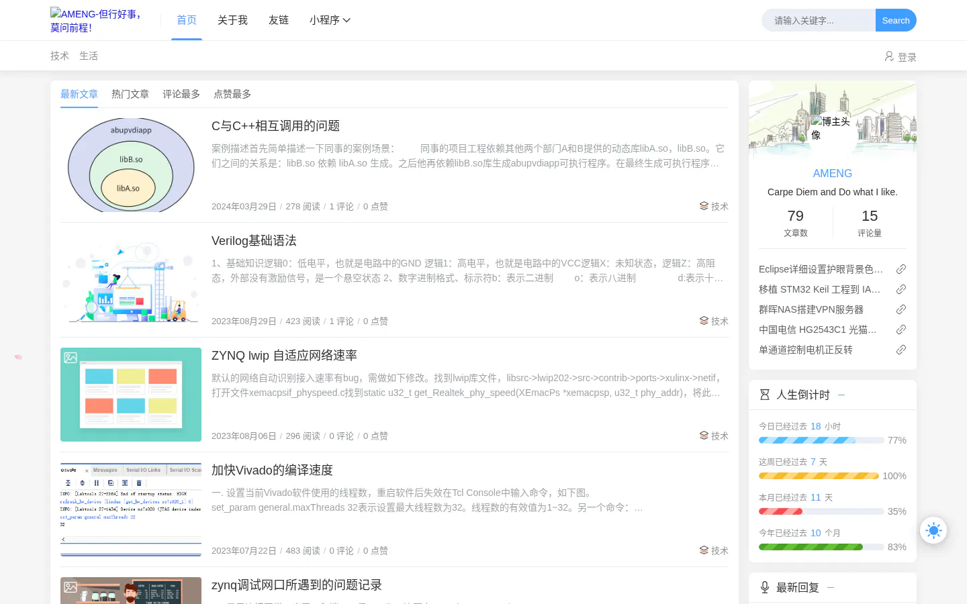The image size is (967, 604).
Task: Open the 生活 category link
Action: (89, 56)
